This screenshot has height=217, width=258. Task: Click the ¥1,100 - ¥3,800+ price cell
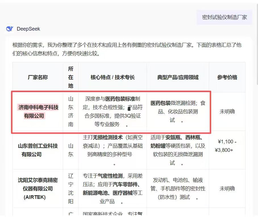[227, 150]
